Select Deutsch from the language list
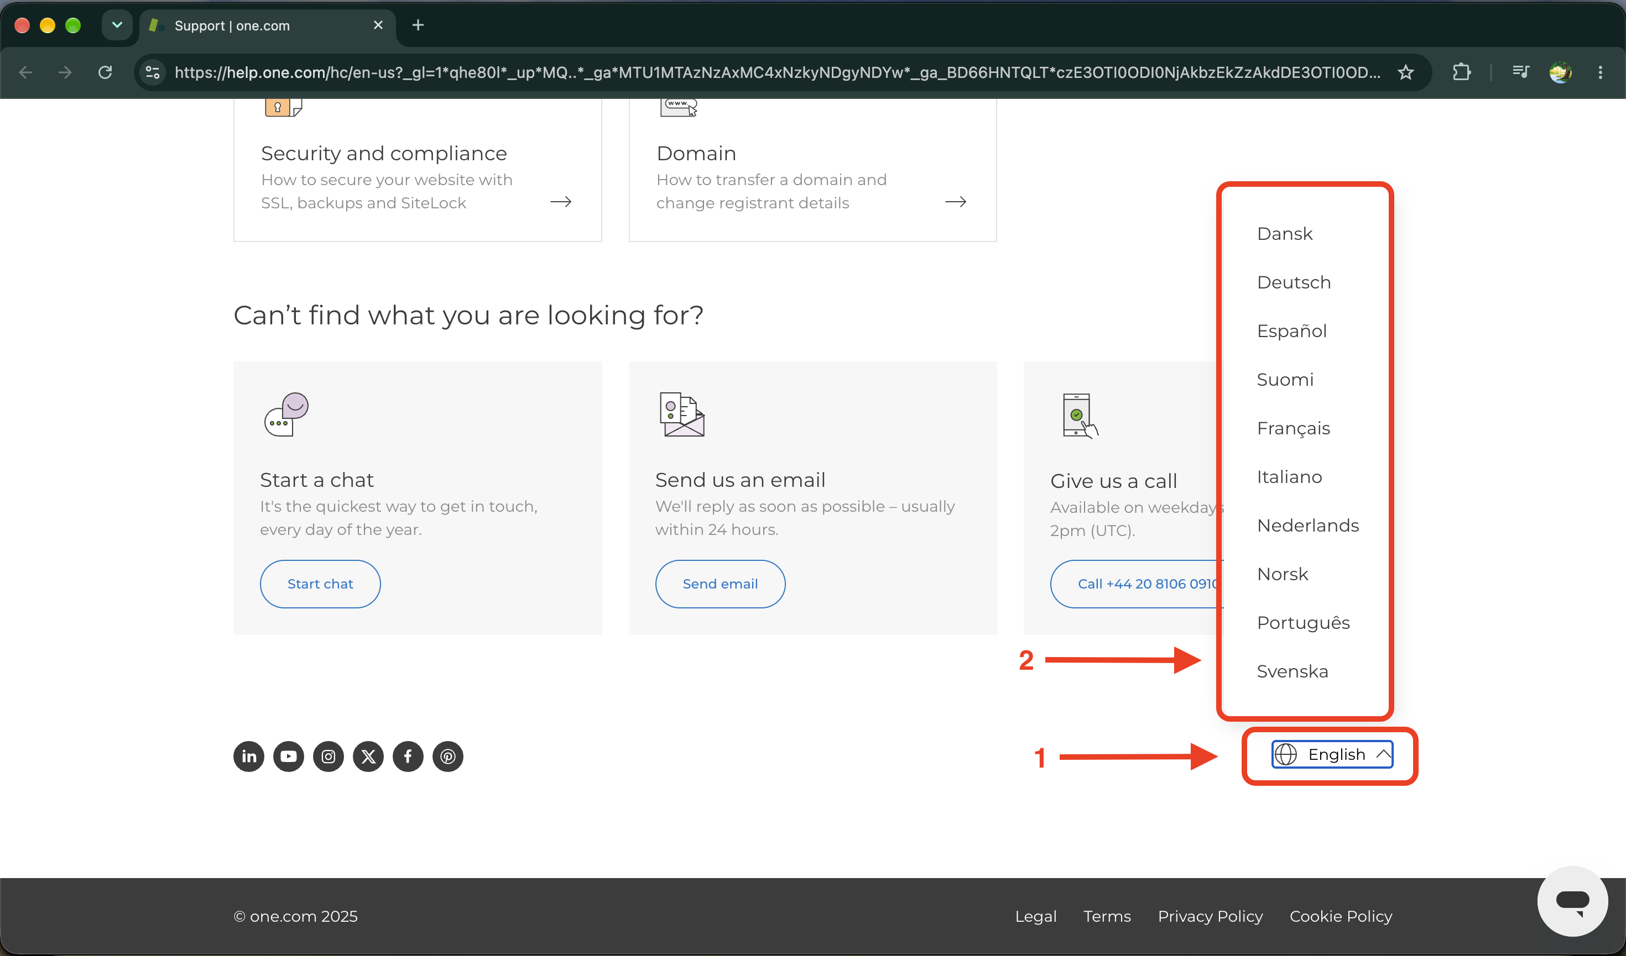1626x956 pixels. [1294, 282]
